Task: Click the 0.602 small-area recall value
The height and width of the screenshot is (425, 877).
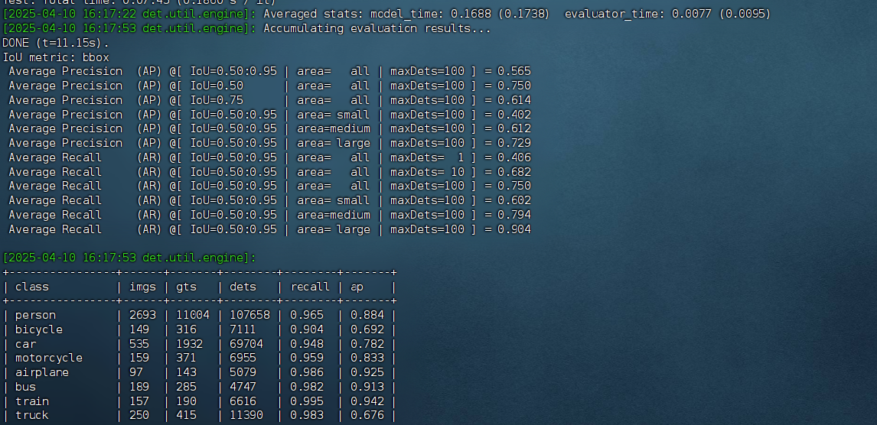Action: [x=514, y=200]
